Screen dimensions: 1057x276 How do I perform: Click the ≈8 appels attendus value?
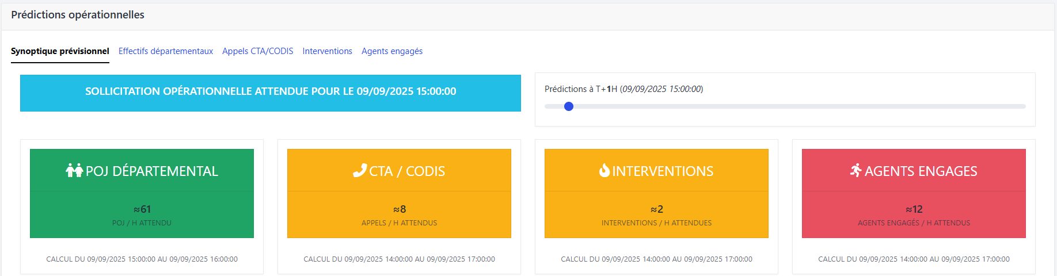point(399,209)
